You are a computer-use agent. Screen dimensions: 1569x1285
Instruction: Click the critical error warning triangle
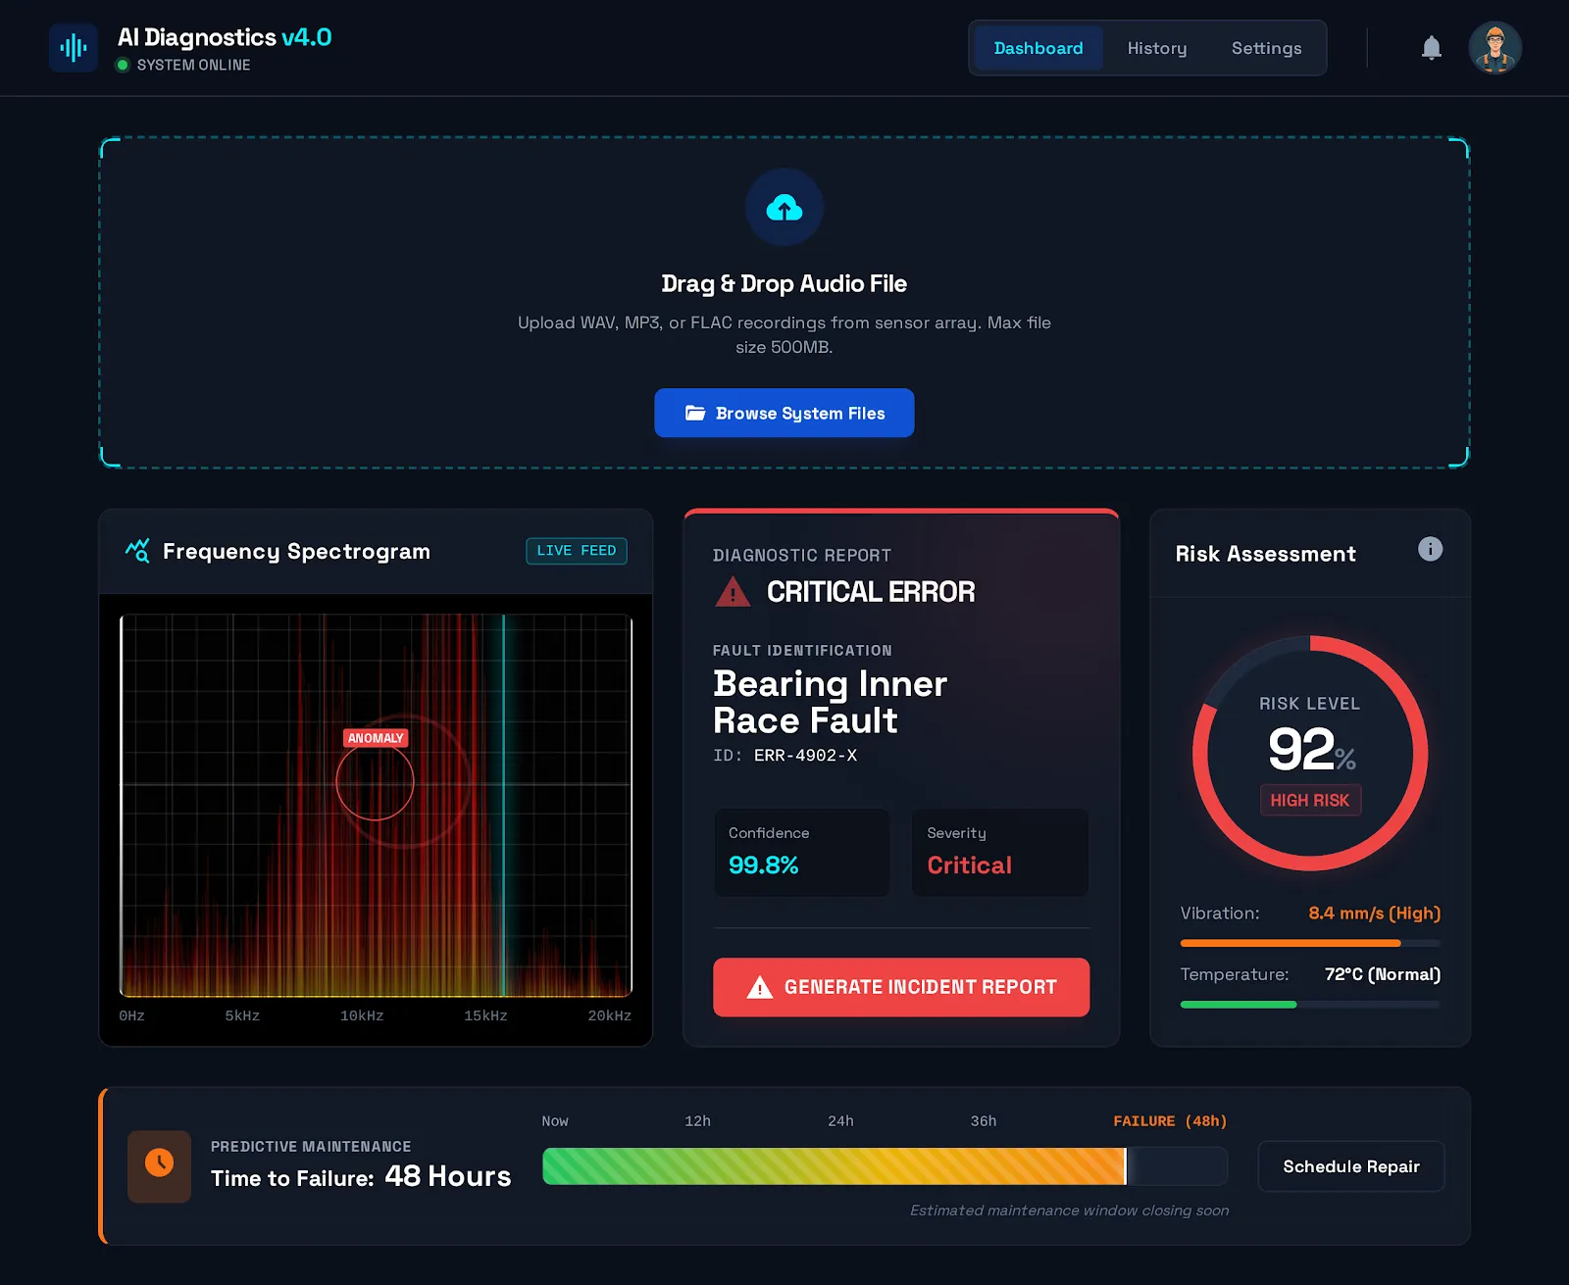pos(733,592)
